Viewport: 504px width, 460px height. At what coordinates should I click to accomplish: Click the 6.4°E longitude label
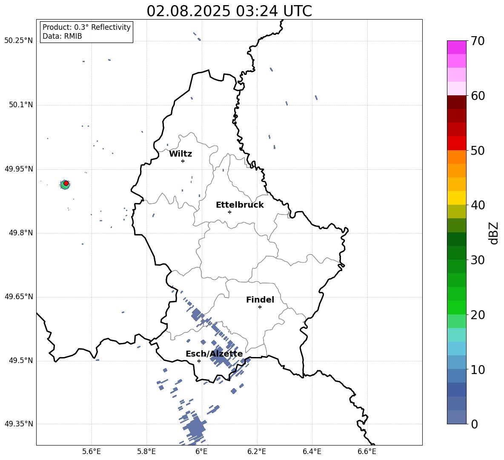pyautogui.click(x=312, y=451)
